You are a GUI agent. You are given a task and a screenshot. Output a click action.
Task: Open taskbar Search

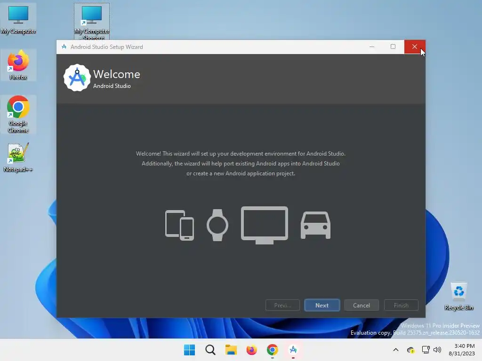click(x=210, y=350)
